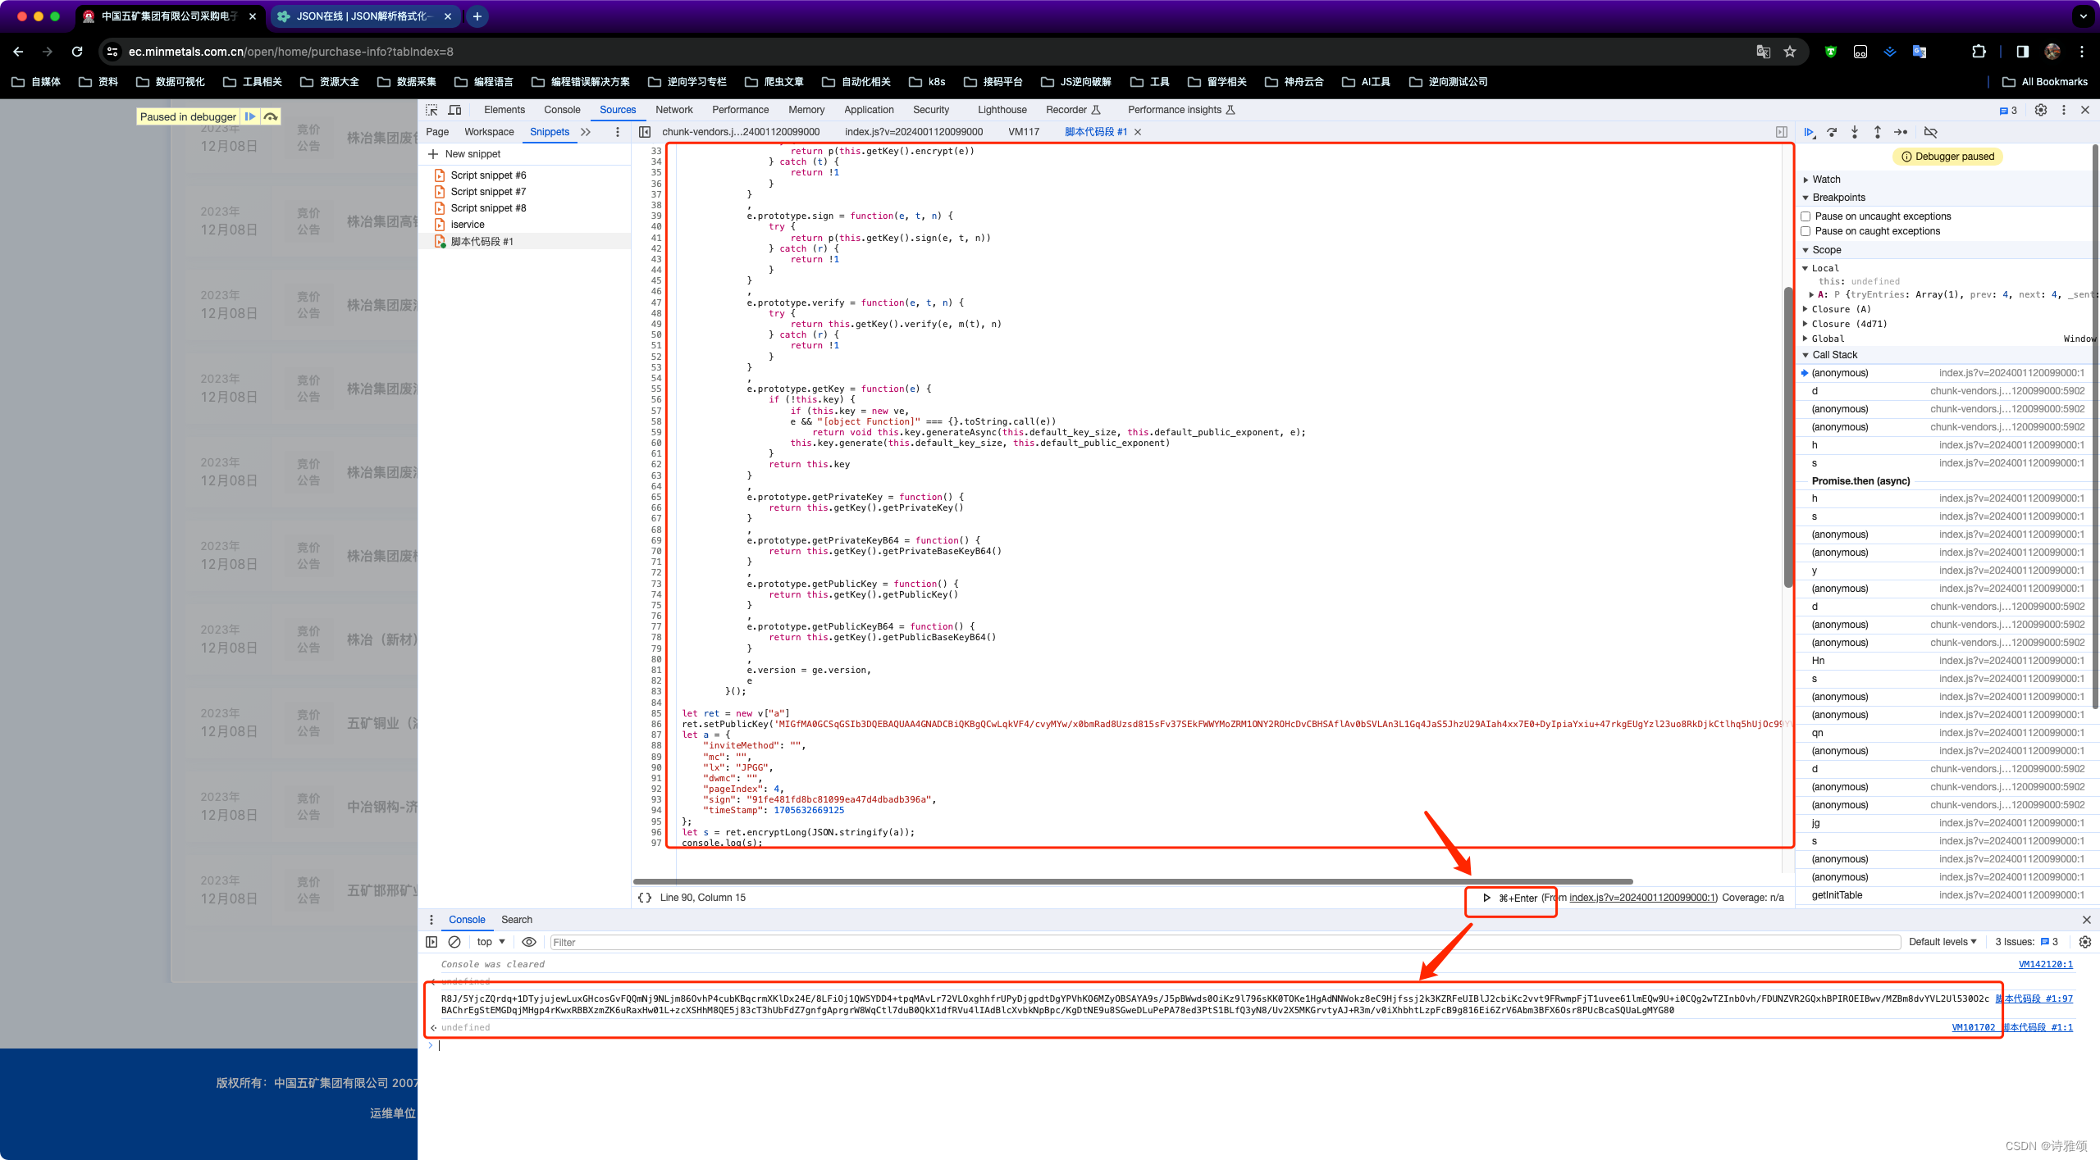
Task: Run snippet with ⌘+Enter button
Action: [x=1510, y=898]
